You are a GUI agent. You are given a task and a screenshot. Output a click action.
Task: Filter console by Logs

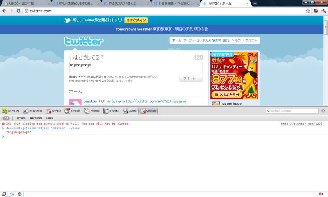pyautogui.click(x=50, y=118)
